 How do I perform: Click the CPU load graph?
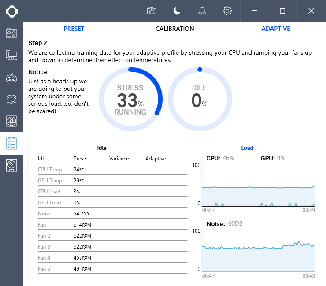click(258, 185)
